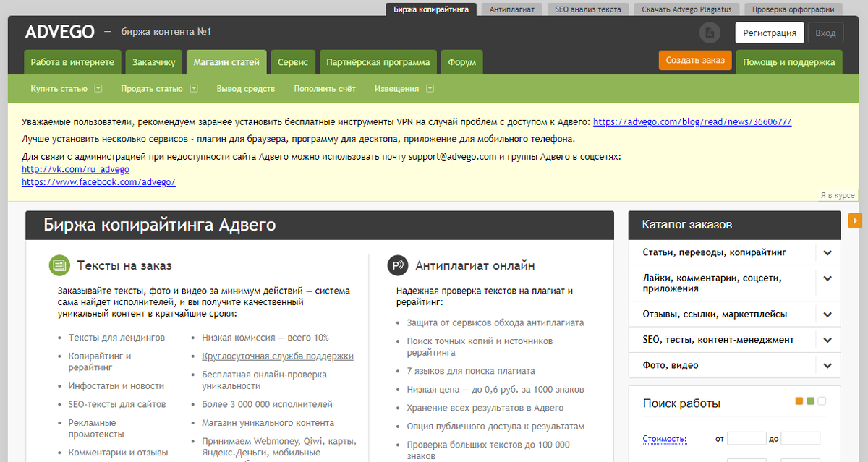Open the Купить статью dropdown arrow
Image resolution: width=868 pixels, height=462 pixels.
(98, 89)
